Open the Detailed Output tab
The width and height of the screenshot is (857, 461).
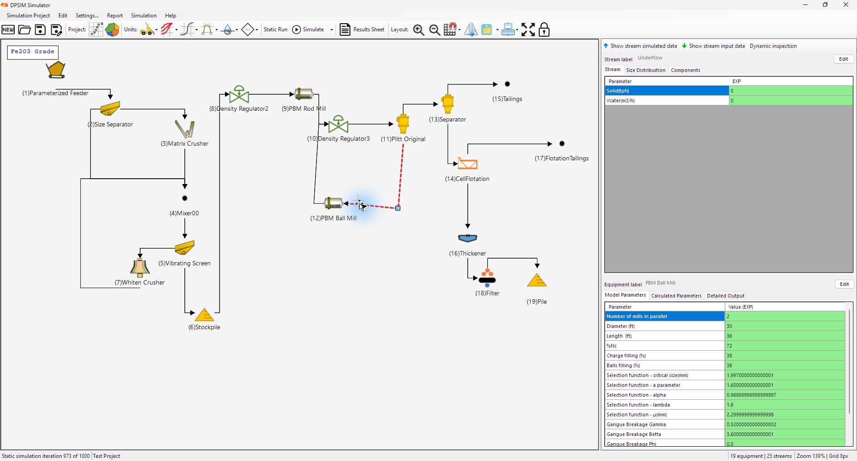point(725,296)
